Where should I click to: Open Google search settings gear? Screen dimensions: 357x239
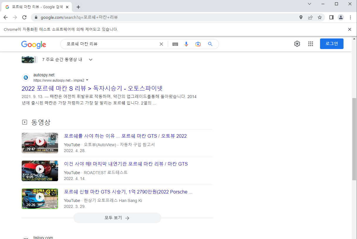(x=297, y=44)
